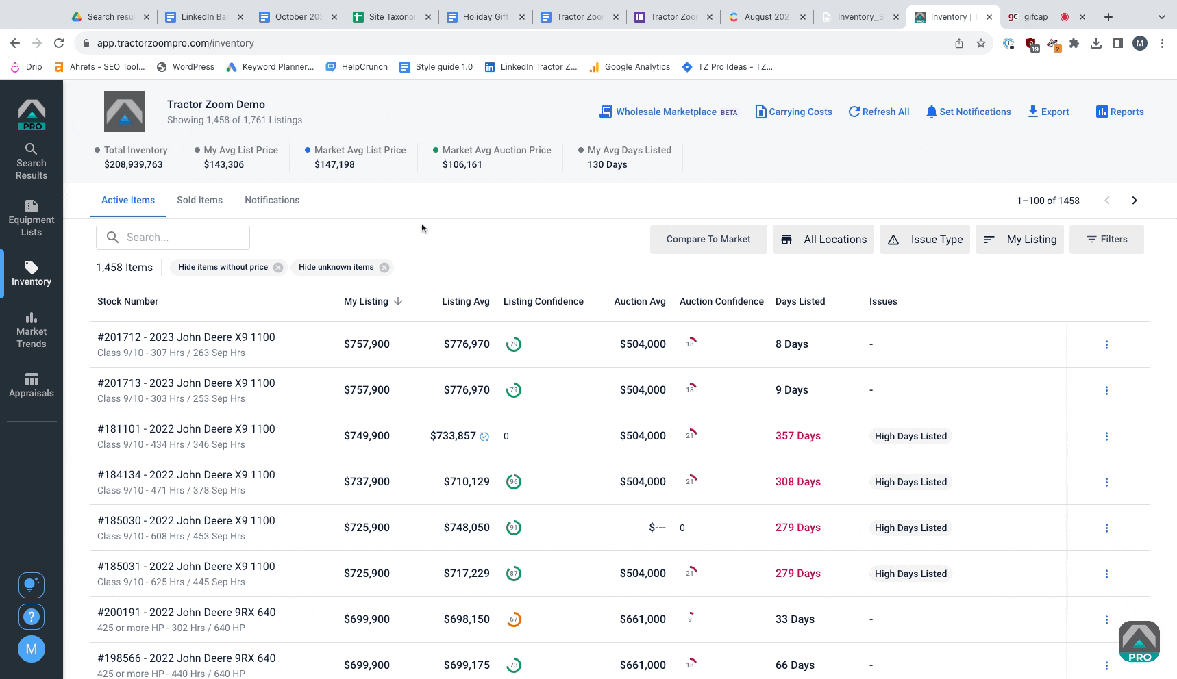The image size is (1177, 679).
Task: Open row options for stock #181101
Action: point(1106,436)
